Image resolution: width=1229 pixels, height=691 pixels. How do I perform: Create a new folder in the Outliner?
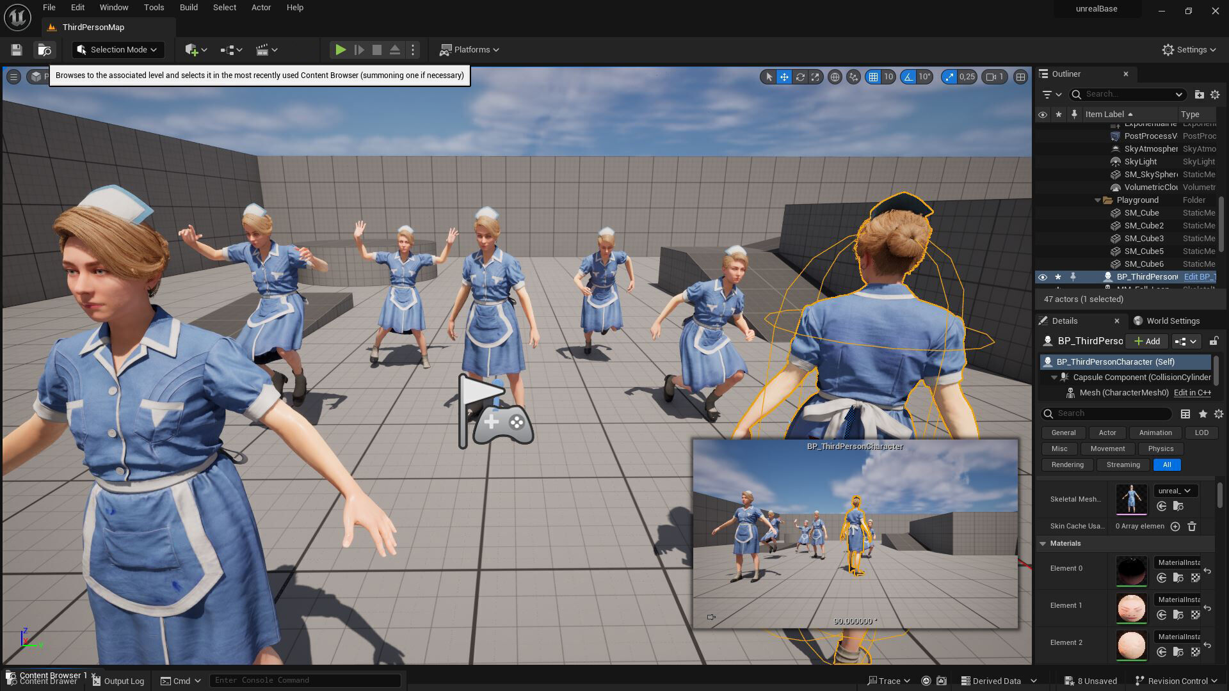point(1199,94)
